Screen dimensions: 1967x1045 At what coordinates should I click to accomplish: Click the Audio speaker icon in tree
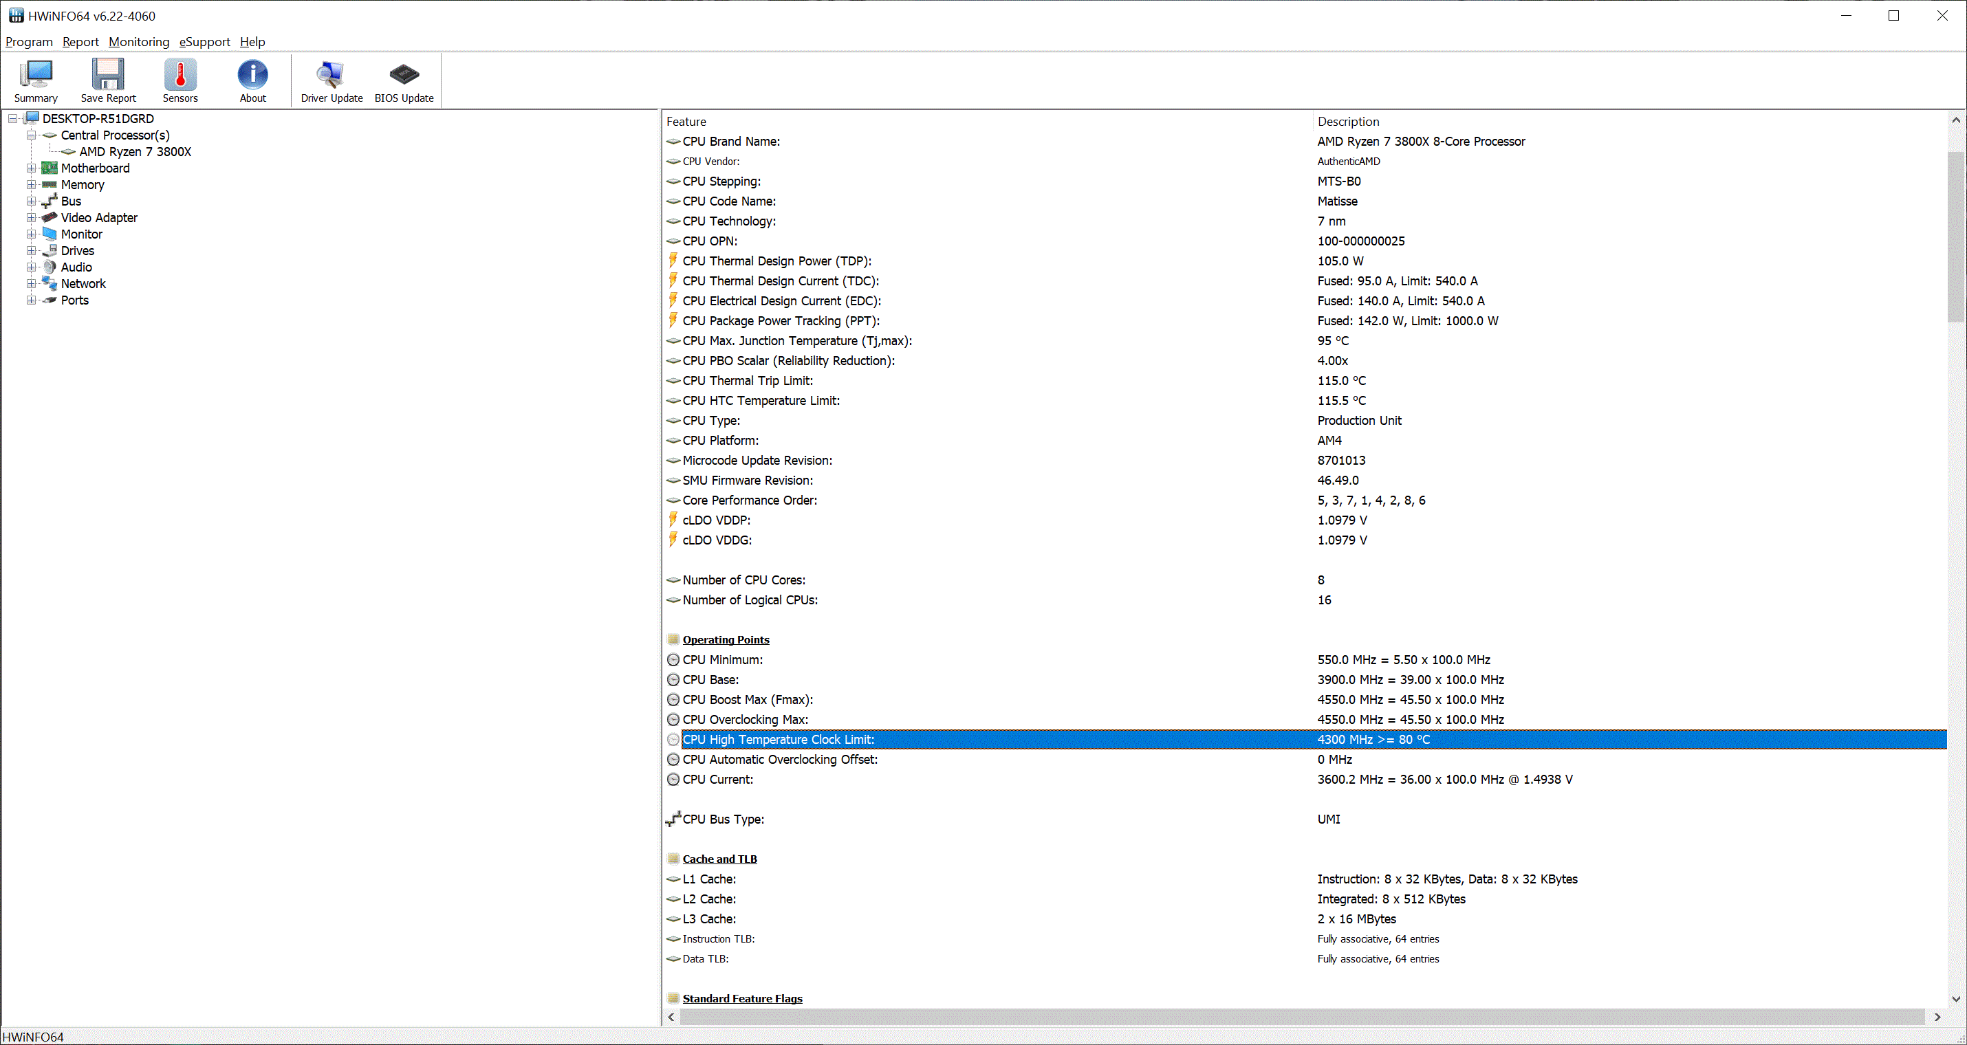point(50,267)
